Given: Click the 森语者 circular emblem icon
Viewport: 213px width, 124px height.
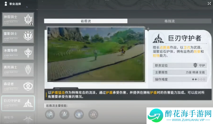Looking at the screenshot, I should click(x=28, y=86).
